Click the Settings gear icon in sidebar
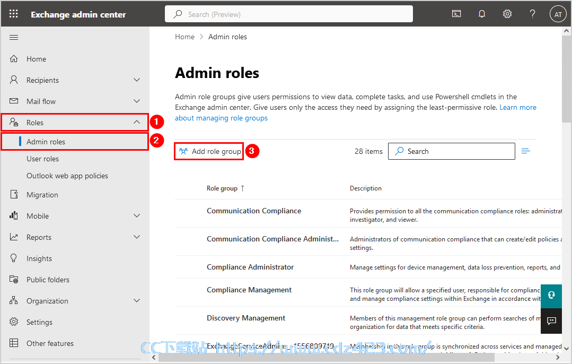The image size is (572, 364). (14, 322)
